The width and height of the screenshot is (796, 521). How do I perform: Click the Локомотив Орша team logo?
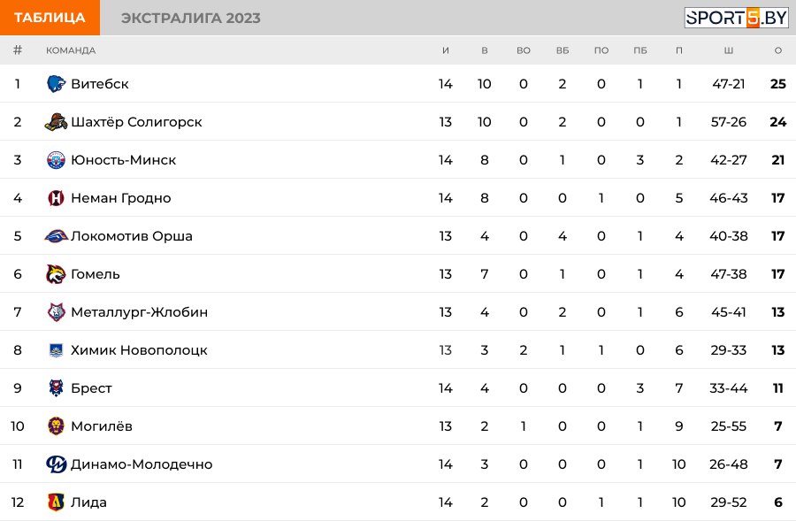click(56, 235)
